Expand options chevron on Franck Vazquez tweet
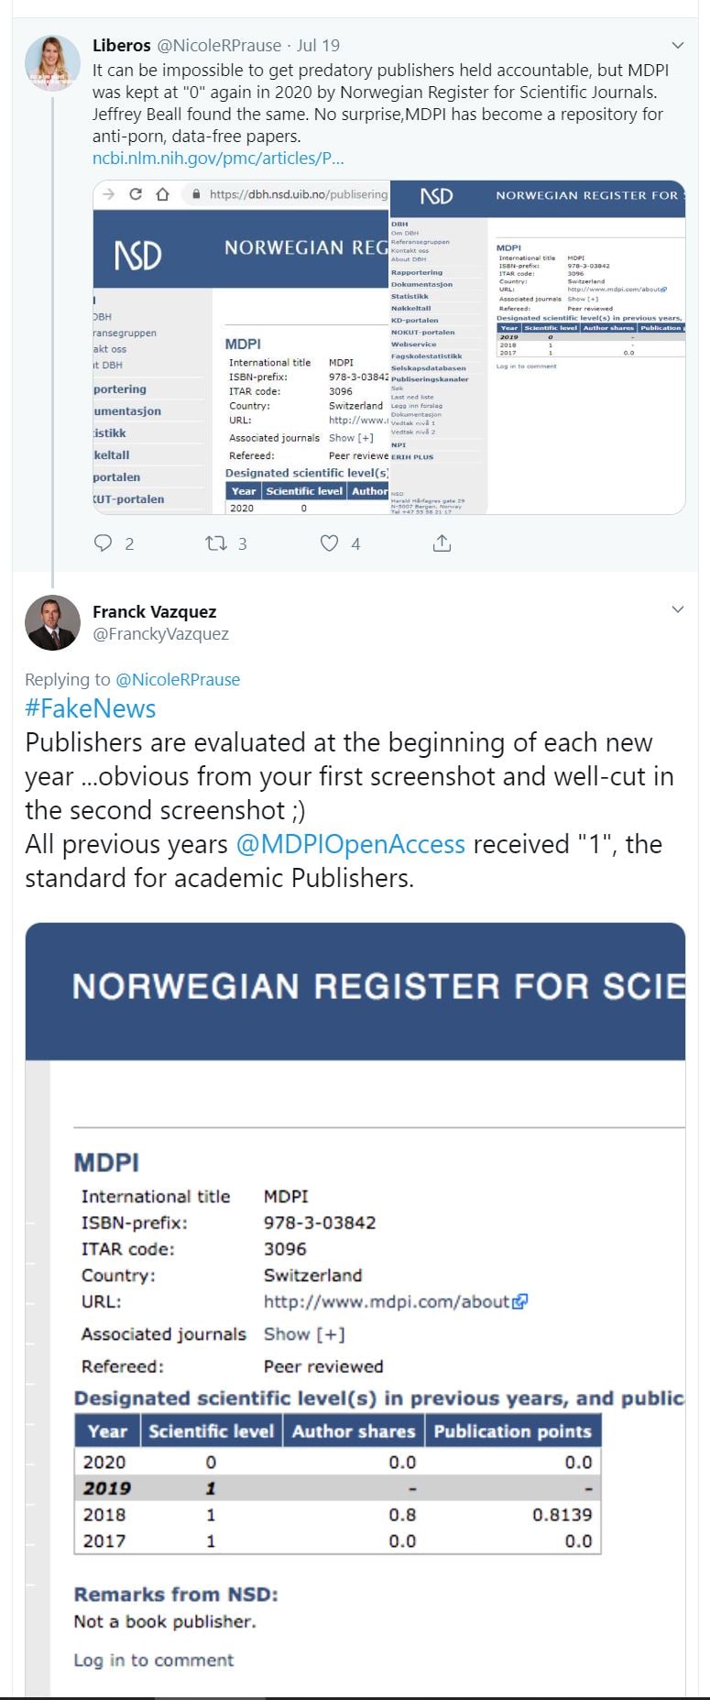This screenshot has width=710, height=1700. [x=678, y=609]
